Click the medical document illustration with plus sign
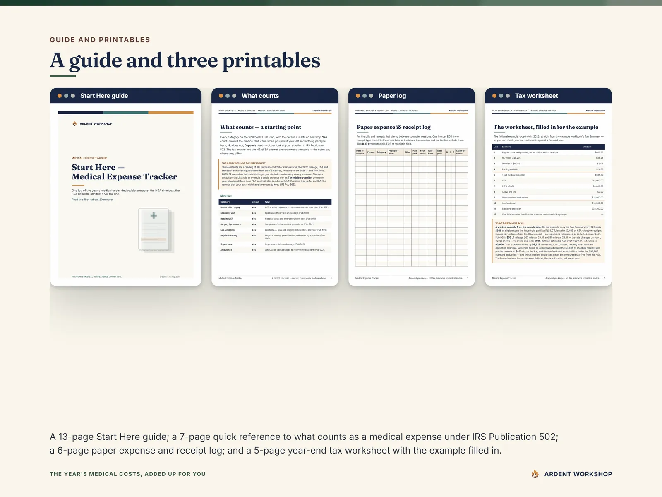This screenshot has width=662, height=497. (x=156, y=230)
